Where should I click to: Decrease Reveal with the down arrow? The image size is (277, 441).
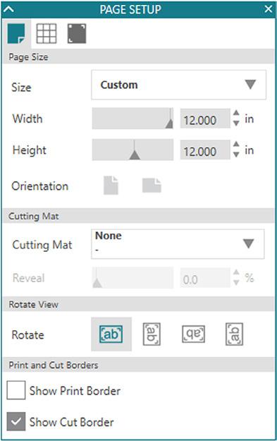point(236,282)
